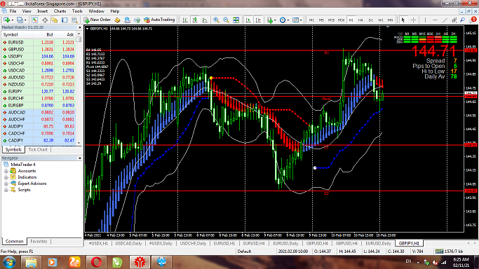Click the New Order button
479x269 pixels.
(97, 20)
